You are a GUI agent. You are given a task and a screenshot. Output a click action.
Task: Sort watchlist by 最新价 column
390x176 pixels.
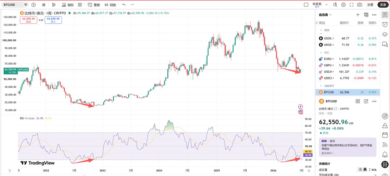344,23
